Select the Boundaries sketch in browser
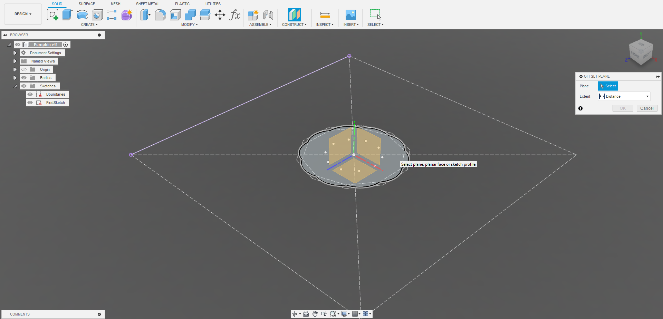The image size is (663, 319). [56, 94]
